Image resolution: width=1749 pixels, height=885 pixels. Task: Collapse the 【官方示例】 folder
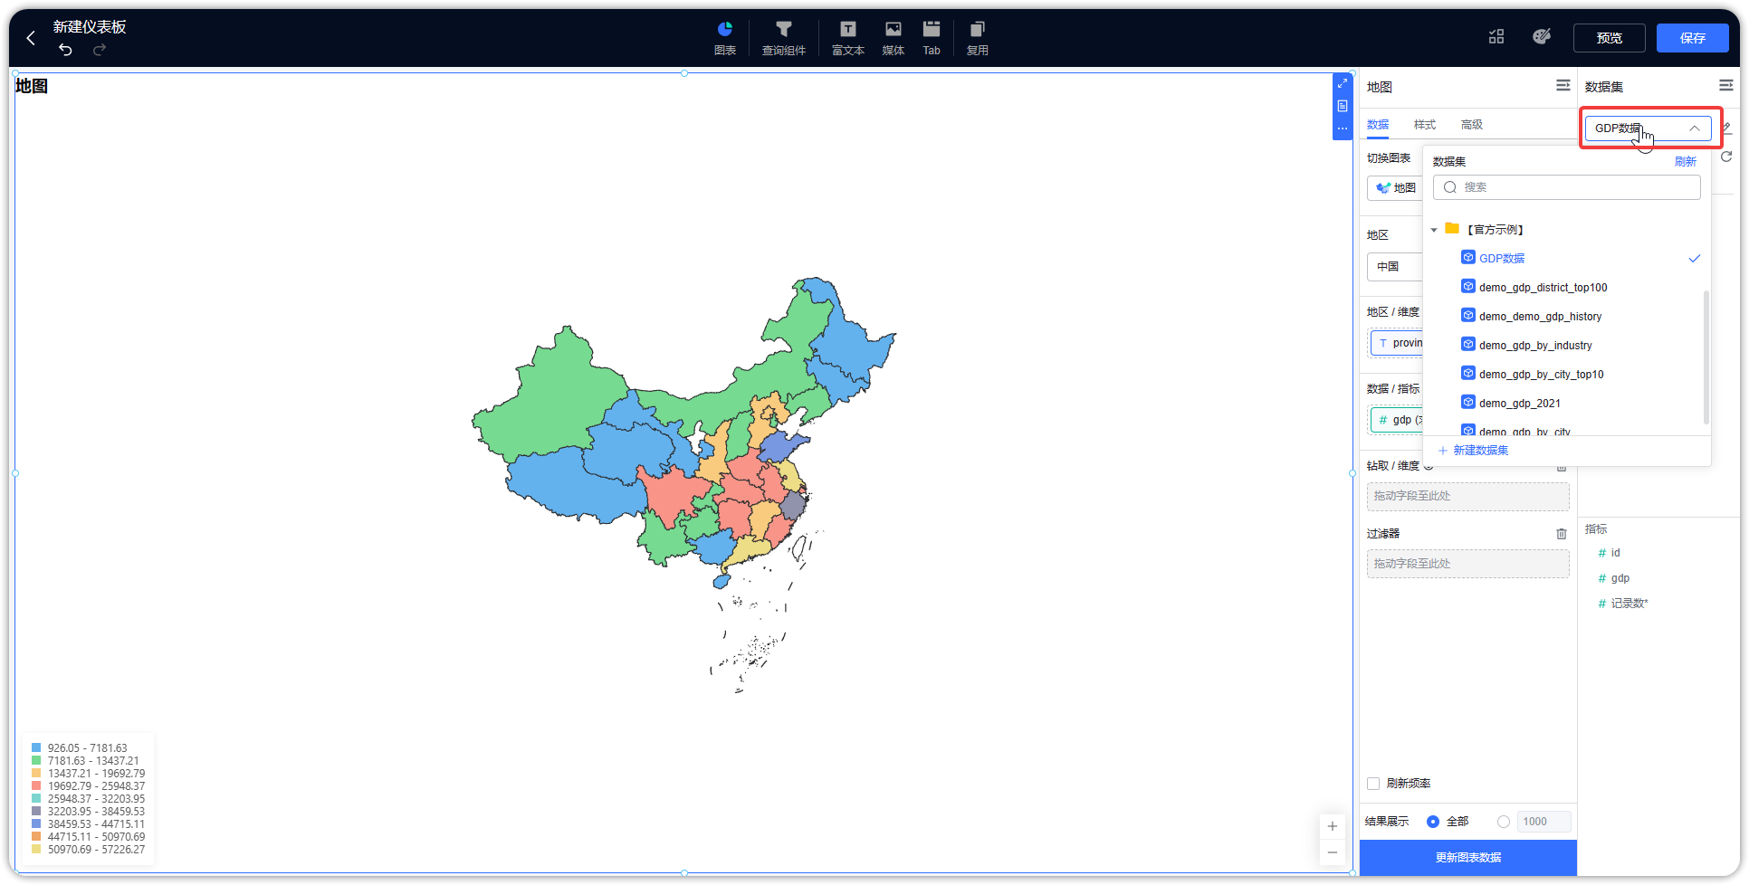[1434, 230]
